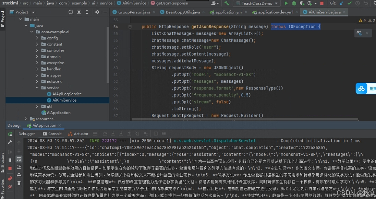Clear console output with the trash icon
Viewport: 376px width, 199px height.
19,184
